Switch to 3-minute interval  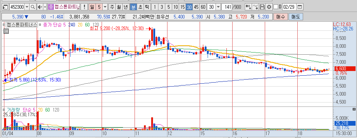click(162, 7)
